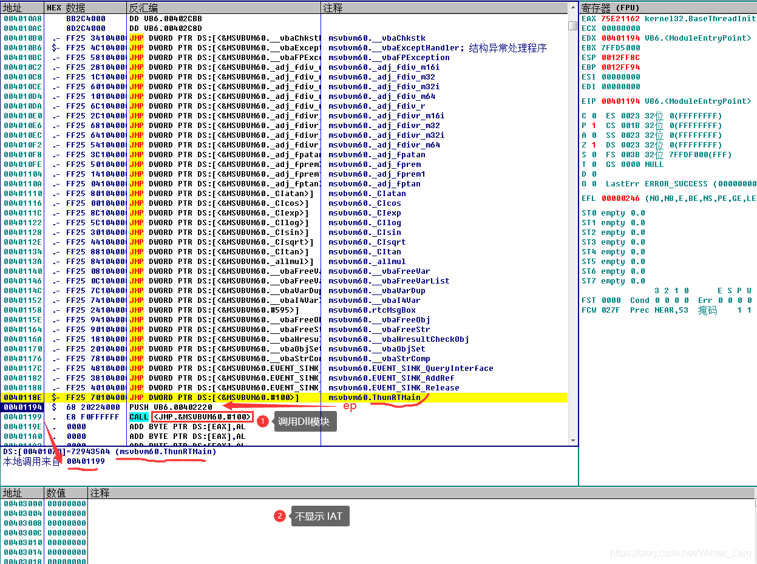The height and width of the screenshot is (564, 757).
Task: Select the row at address 00401194
Action: tap(284, 407)
